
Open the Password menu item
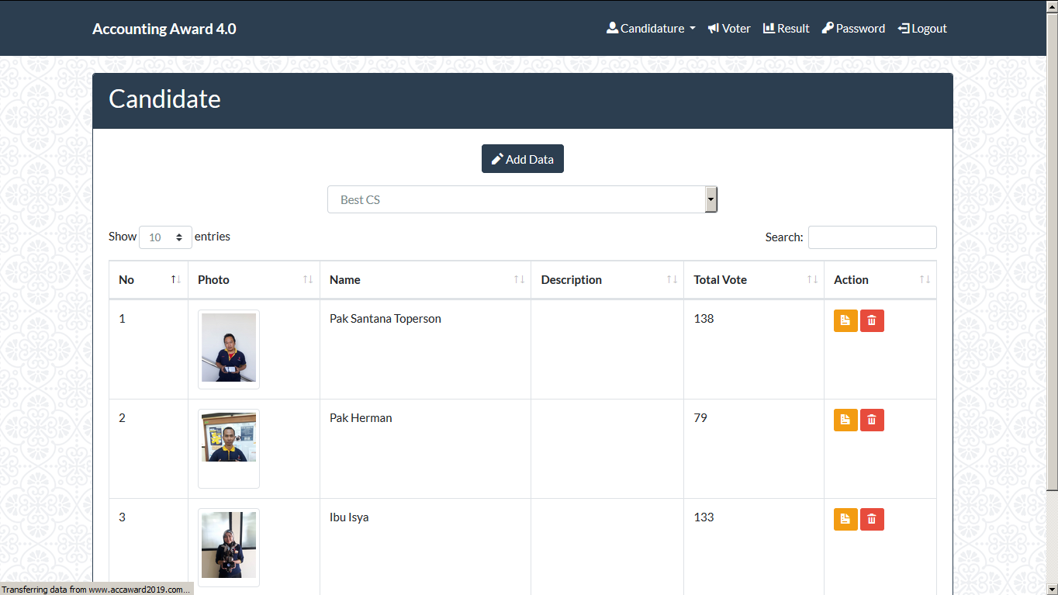[x=853, y=29]
